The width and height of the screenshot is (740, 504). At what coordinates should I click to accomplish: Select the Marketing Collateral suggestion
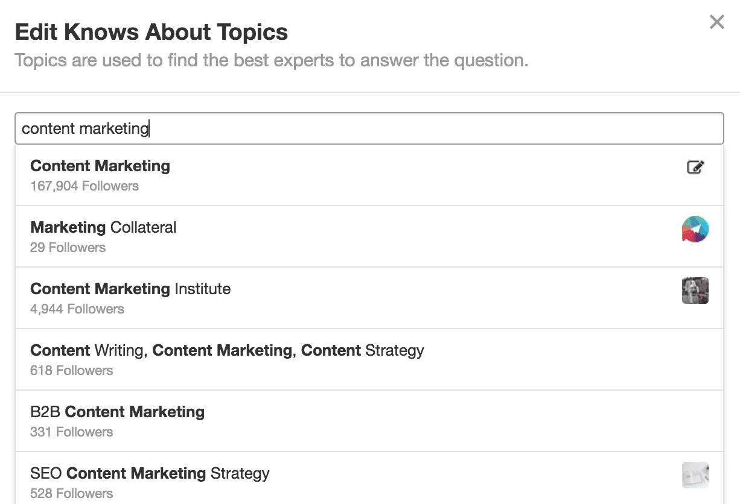(103, 227)
